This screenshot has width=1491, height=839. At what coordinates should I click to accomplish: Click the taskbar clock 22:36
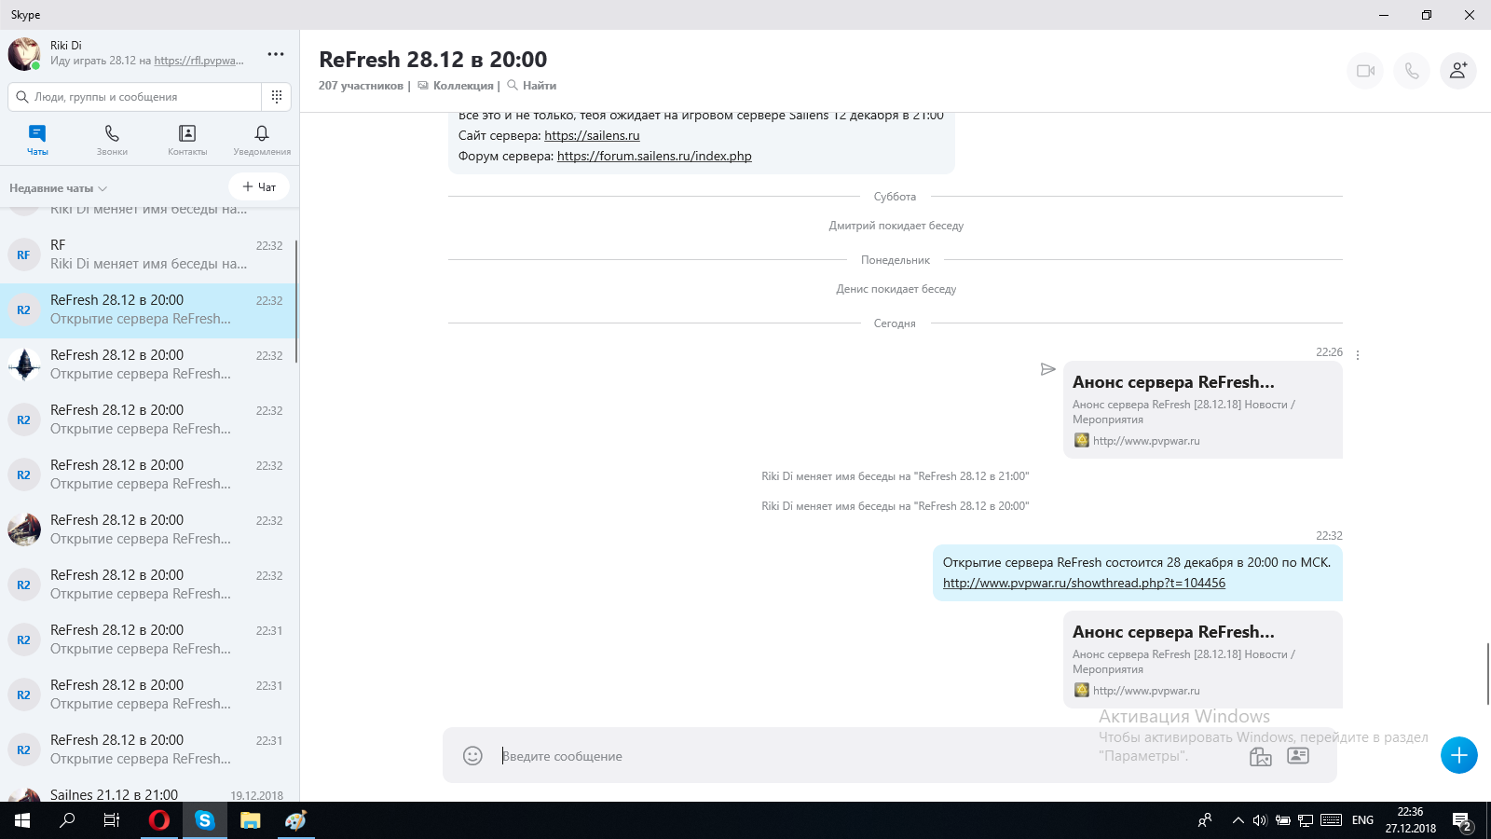(1410, 820)
